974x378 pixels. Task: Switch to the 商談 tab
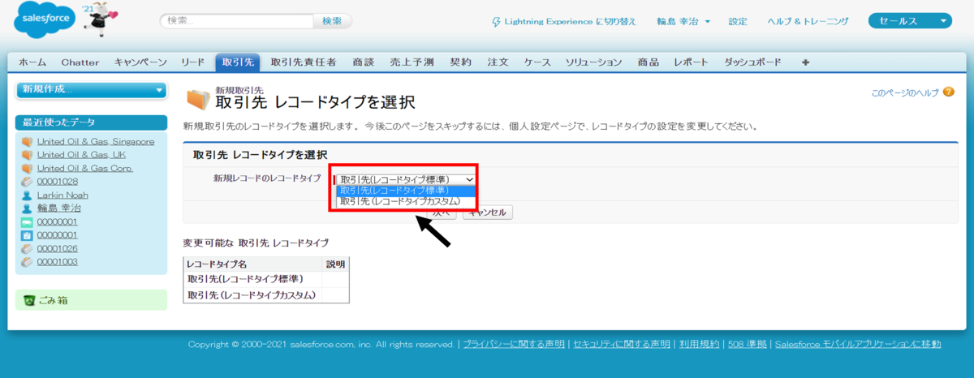(x=364, y=62)
